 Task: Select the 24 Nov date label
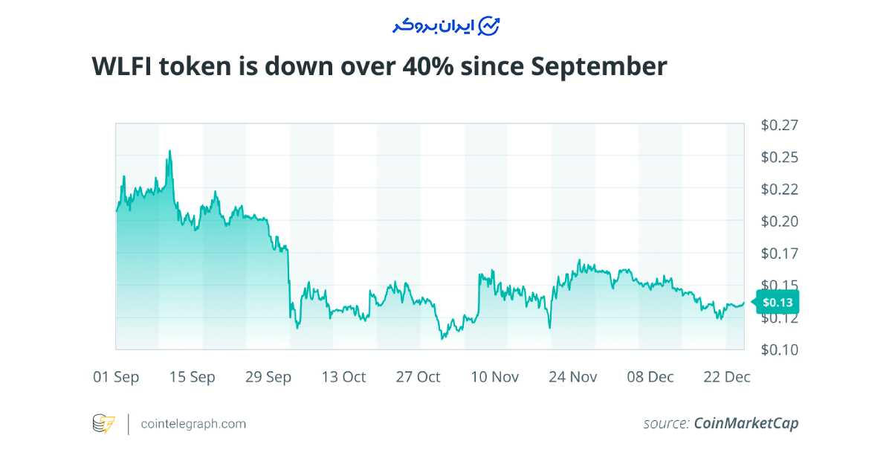tap(572, 377)
